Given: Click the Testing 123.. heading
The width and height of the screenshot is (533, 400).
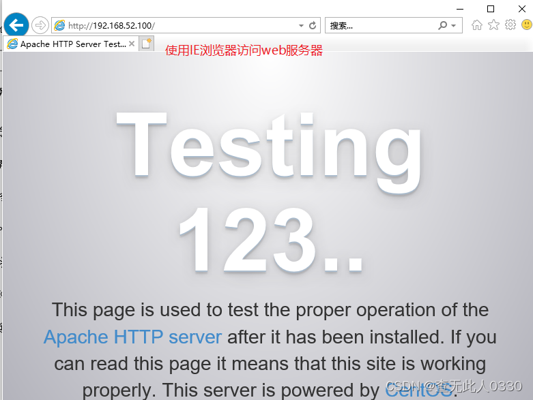Looking at the screenshot, I should 269,192.
